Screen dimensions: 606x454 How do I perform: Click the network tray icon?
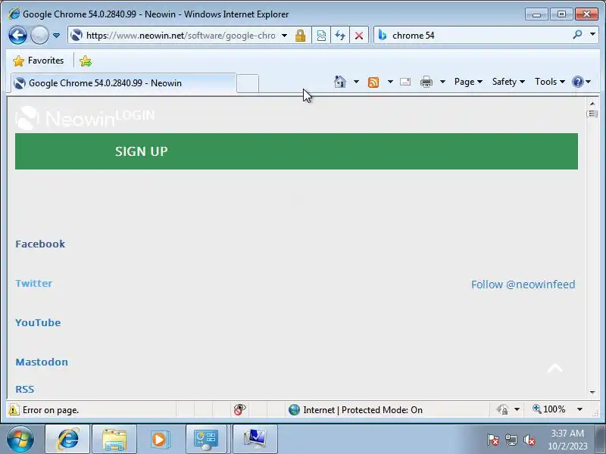511,440
